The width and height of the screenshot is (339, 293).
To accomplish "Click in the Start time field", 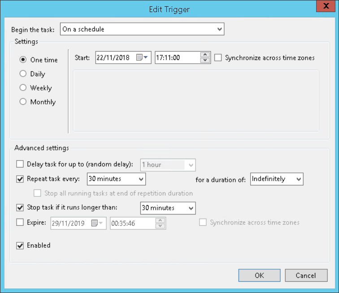I will tap(177, 58).
